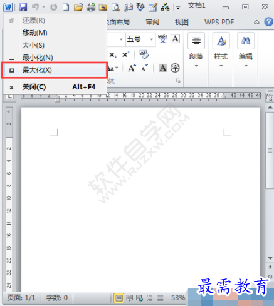Collapse the ribbon with the caret icon
The width and height of the screenshot is (274, 306).
pyautogui.click(x=256, y=22)
